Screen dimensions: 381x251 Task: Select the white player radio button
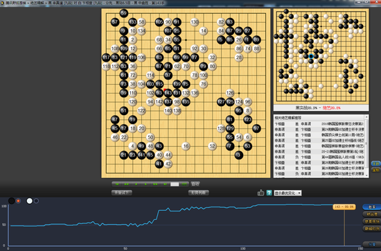[36, 201]
